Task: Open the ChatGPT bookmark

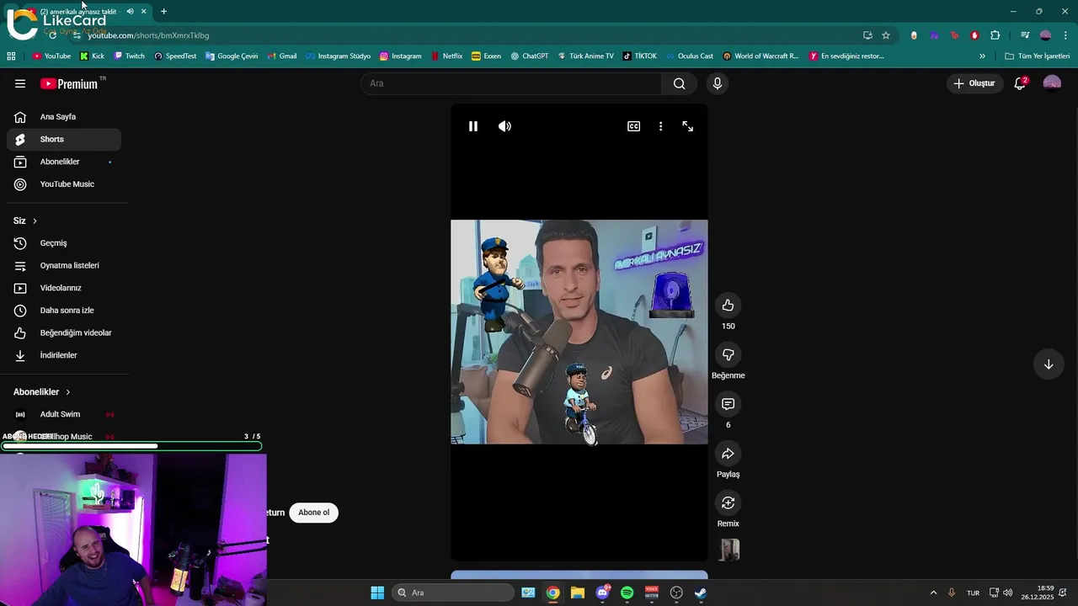Action: click(x=529, y=56)
